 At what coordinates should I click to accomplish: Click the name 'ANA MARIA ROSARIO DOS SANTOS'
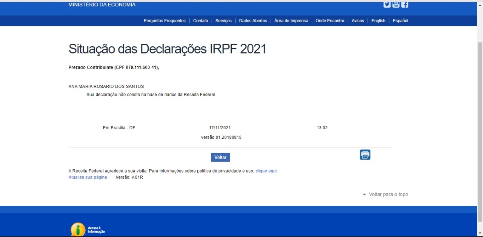click(106, 87)
